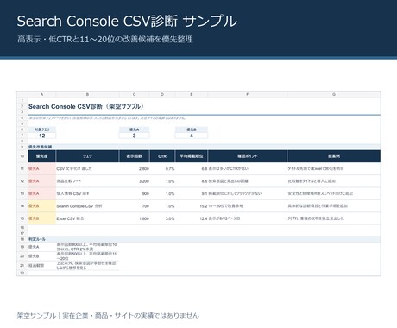Image resolution: width=397 pixels, height=328 pixels.
Task: Select the impressions cell '700'
Action: [135, 206]
